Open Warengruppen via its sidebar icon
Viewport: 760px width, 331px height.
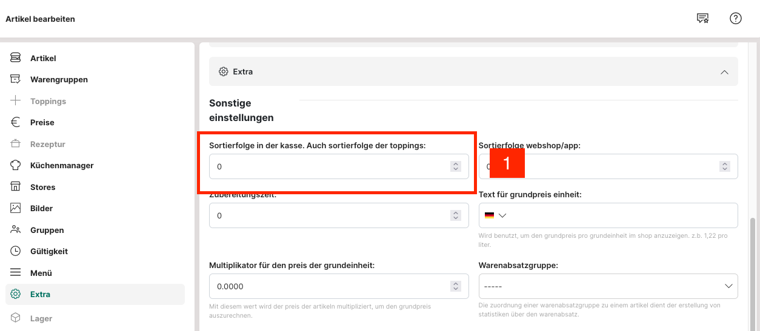pyautogui.click(x=16, y=79)
